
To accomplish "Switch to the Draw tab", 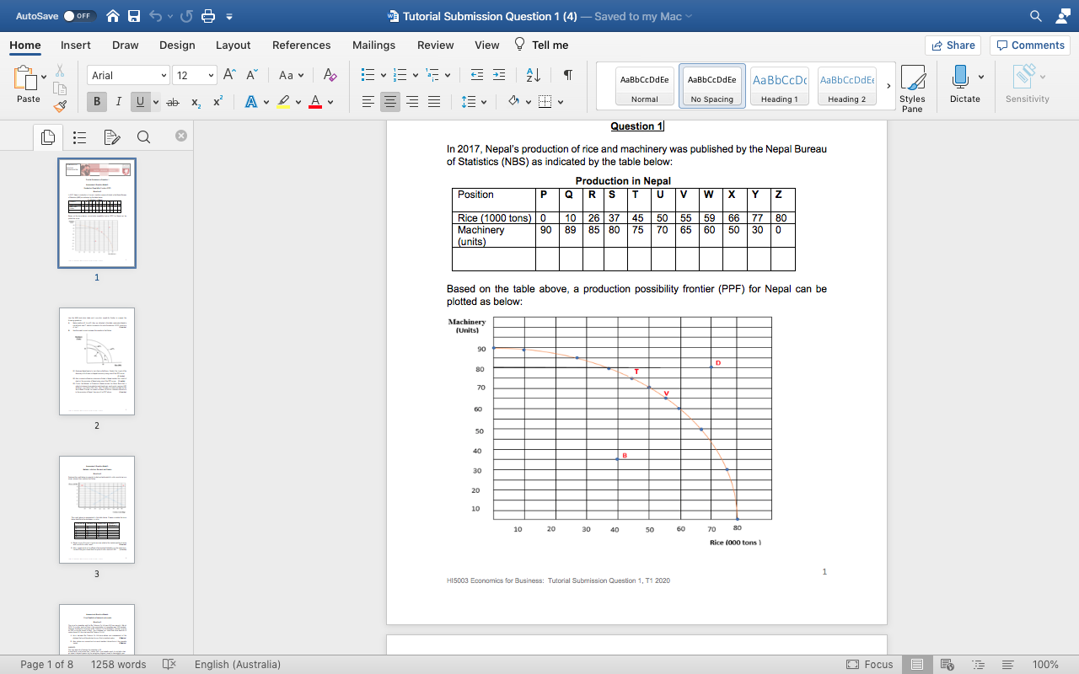I will 126,45.
